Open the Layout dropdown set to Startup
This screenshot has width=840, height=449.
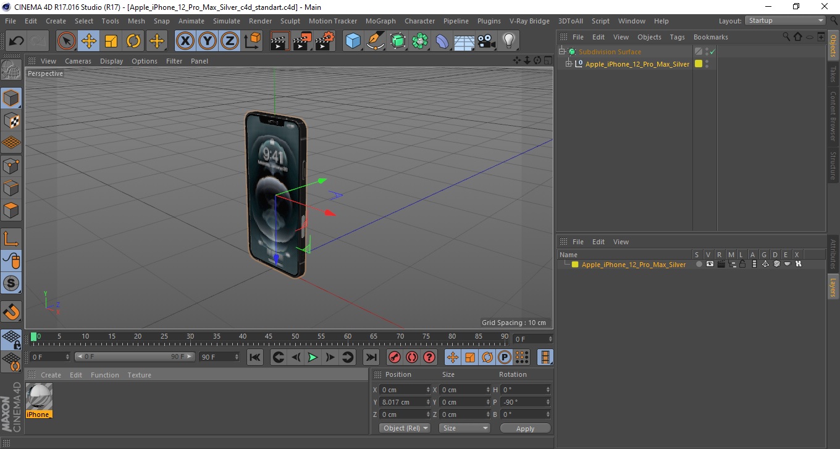pyautogui.click(x=785, y=20)
